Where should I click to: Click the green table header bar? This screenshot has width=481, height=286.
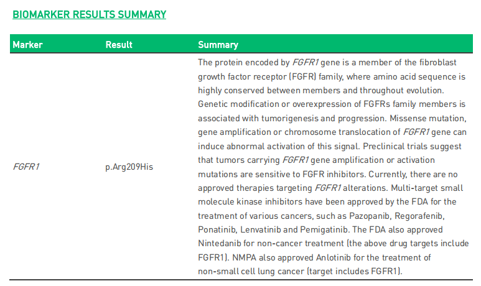241,44
